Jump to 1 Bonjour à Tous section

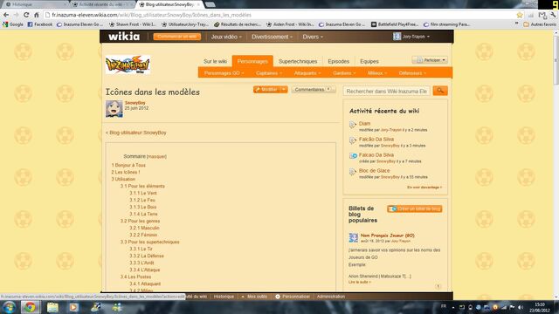pos(128,165)
